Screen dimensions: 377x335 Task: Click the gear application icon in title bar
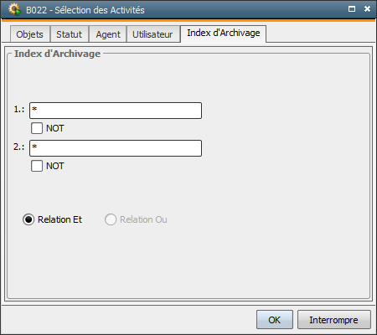pyautogui.click(x=14, y=9)
